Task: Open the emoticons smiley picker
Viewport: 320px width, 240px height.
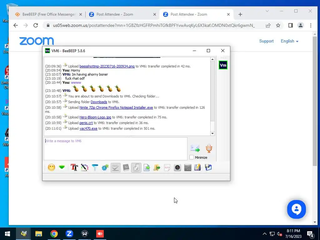Action: tap(52, 167)
